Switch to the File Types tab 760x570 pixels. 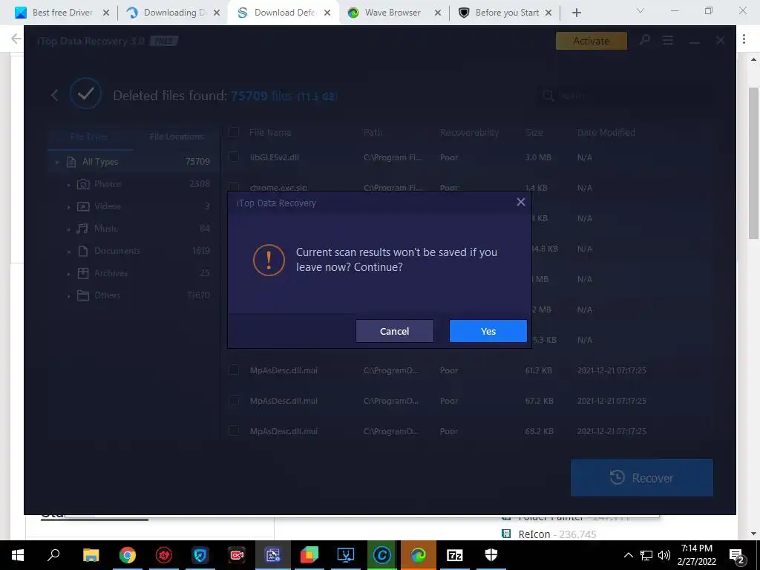pyautogui.click(x=90, y=137)
